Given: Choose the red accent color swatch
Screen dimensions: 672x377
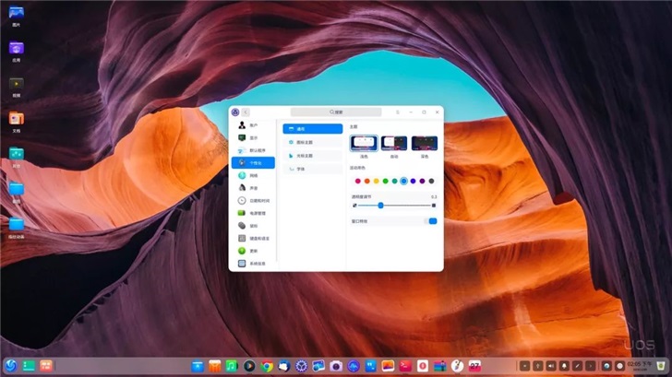Looking at the screenshot, I should (356, 181).
